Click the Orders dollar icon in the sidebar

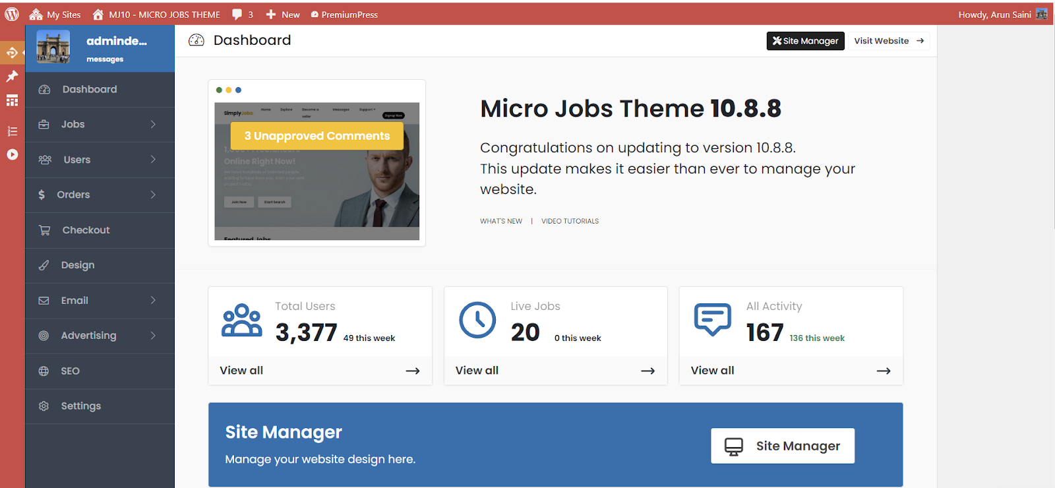pos(42,195)
